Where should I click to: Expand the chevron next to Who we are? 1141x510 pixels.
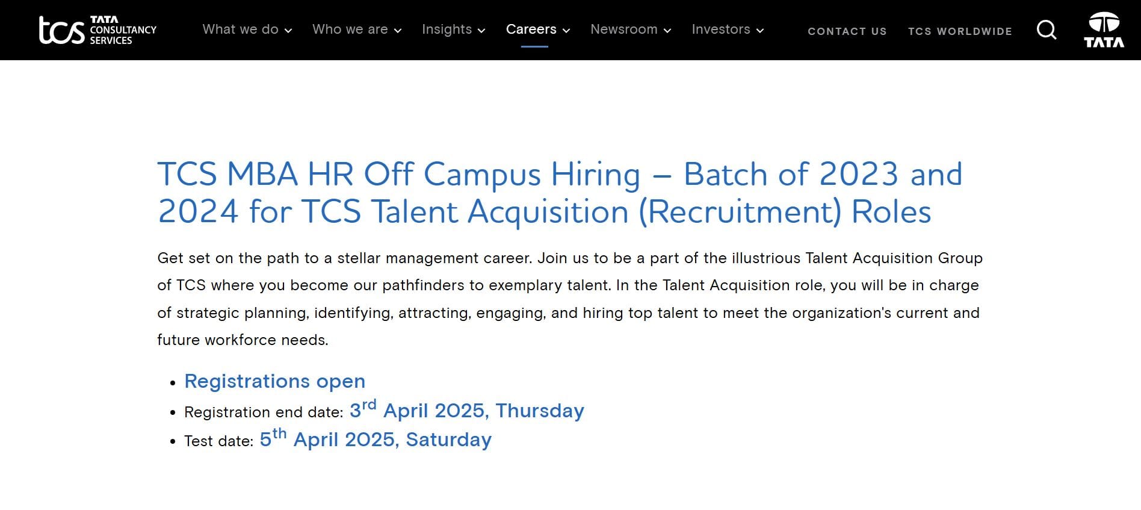[x=398, y=31]
